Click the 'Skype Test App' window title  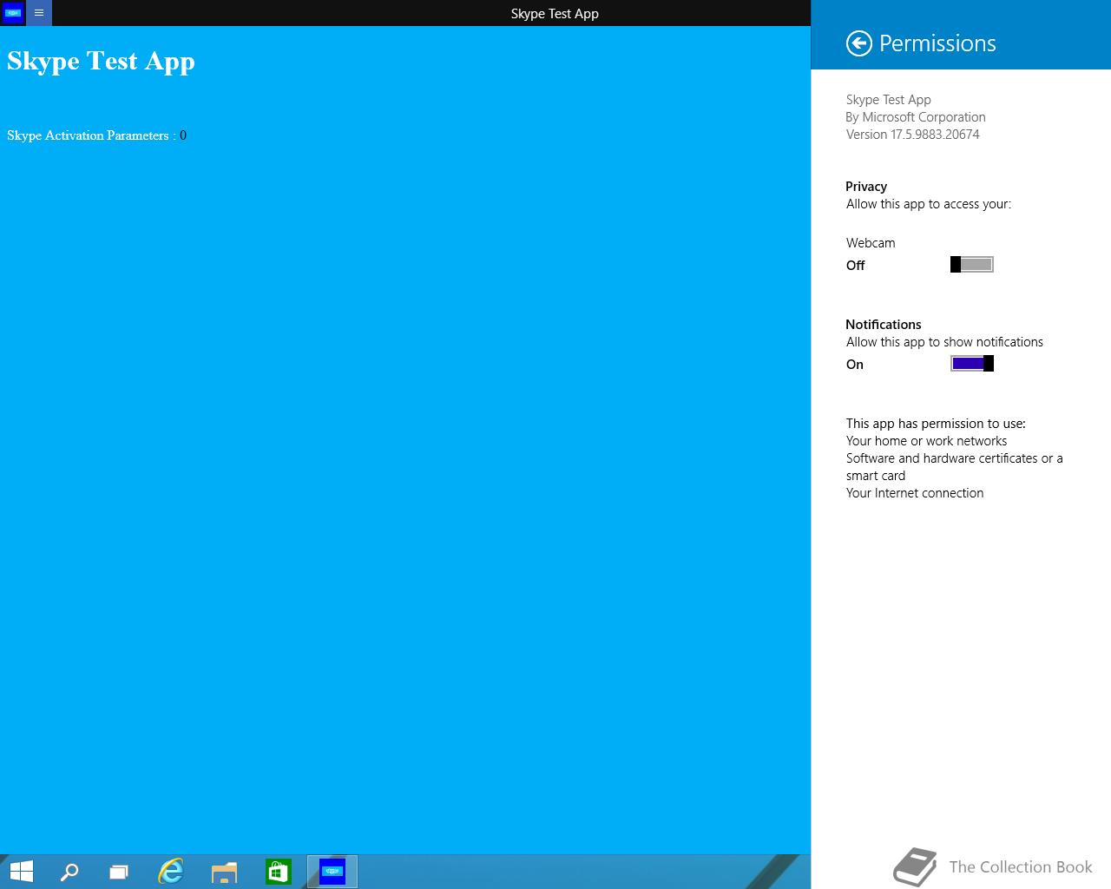coord(555,14)
